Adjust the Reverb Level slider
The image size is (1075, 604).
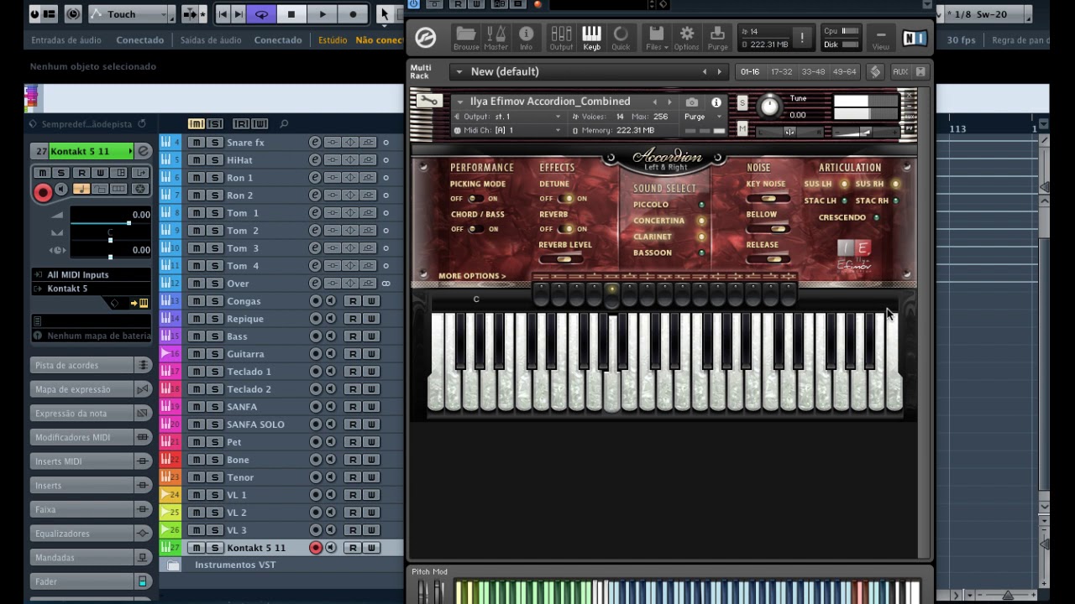click(x=564, y=259)
